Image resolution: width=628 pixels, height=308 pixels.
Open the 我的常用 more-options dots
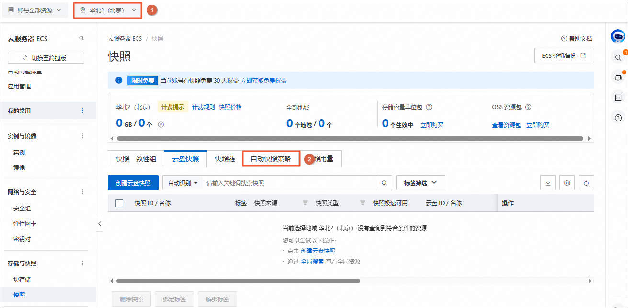coord(82,110)
